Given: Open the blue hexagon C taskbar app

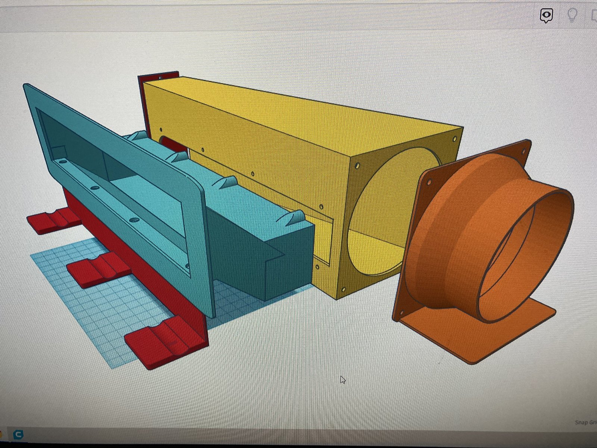Looking at the screenshot, I should 18,435.
